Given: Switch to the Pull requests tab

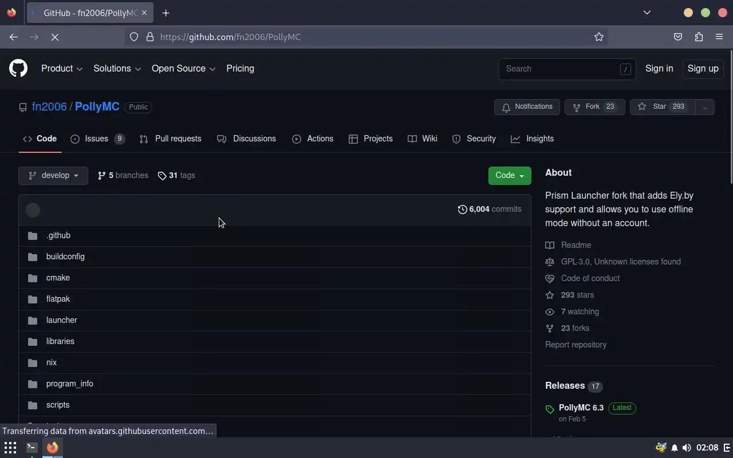Looking at the screenshot, I should (170, 139).
